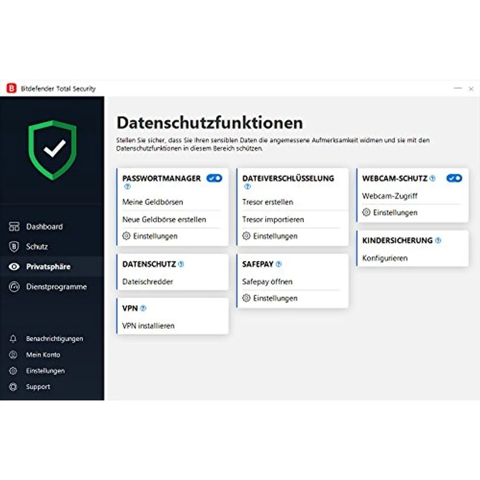The width and height of the screenshot is (480, 480).
Task: Click Konfigurieren under Kindersicherung
Action: 385,258
